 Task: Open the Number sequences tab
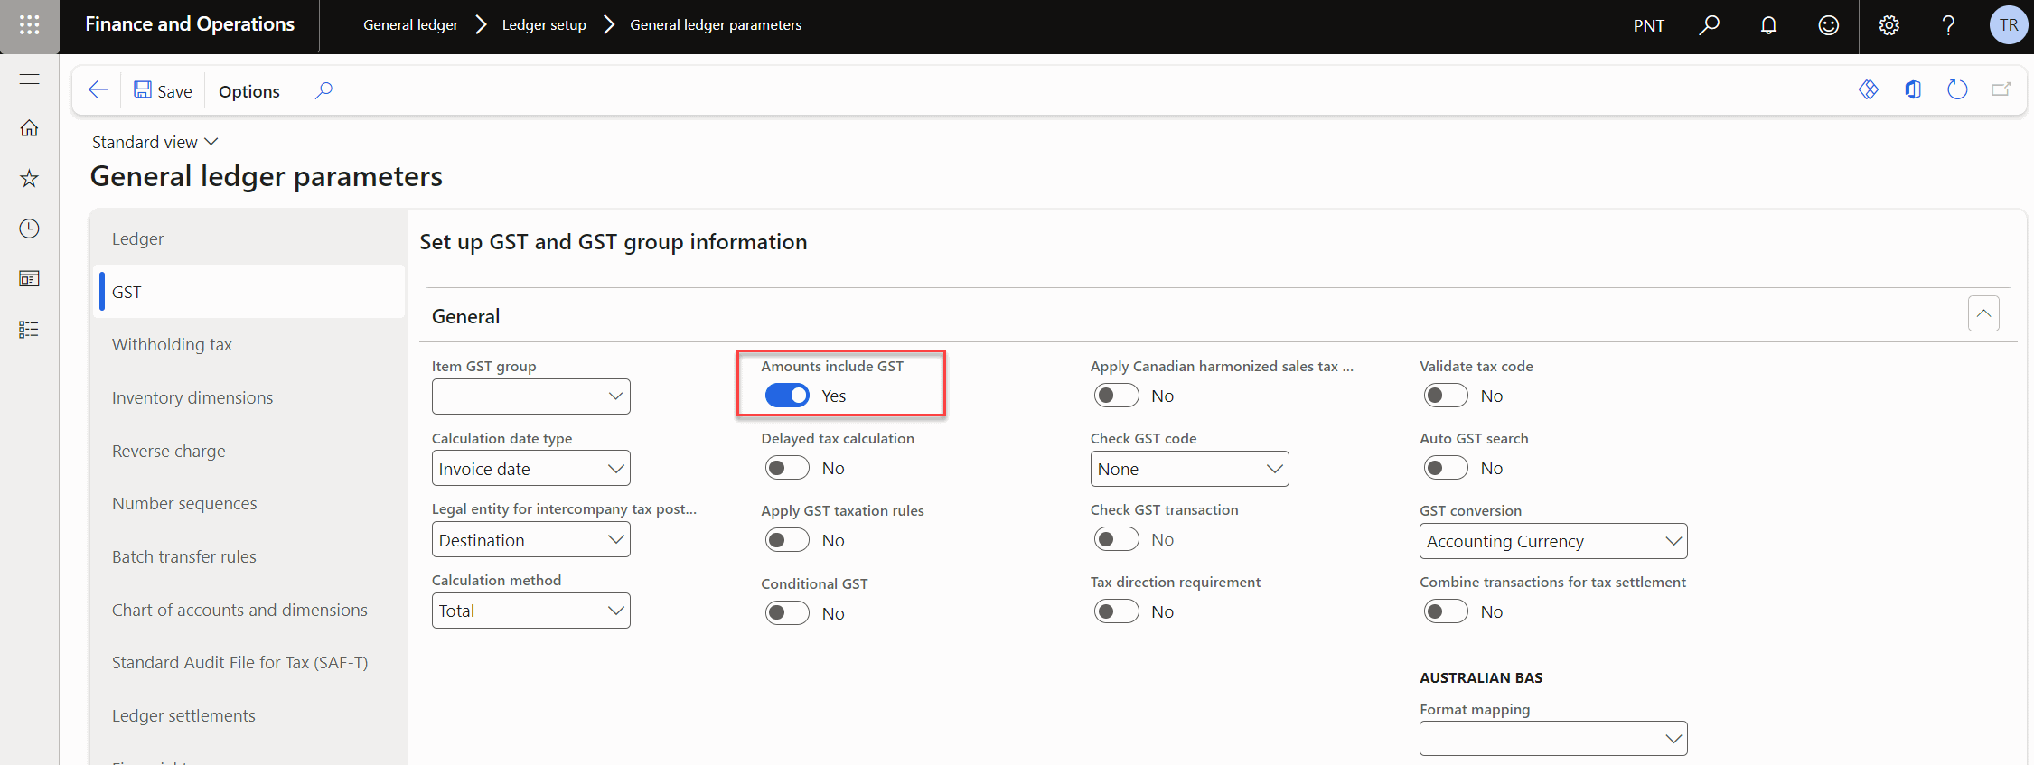coord(249,503)
